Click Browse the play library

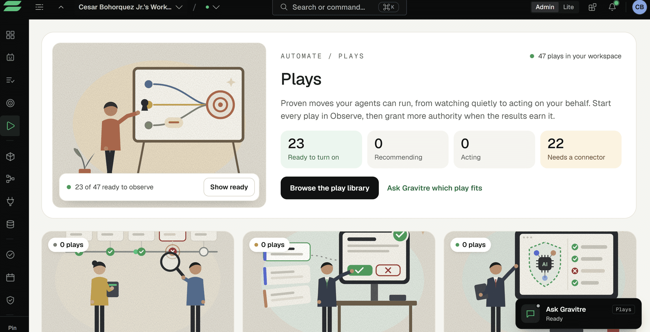[329, 188]
